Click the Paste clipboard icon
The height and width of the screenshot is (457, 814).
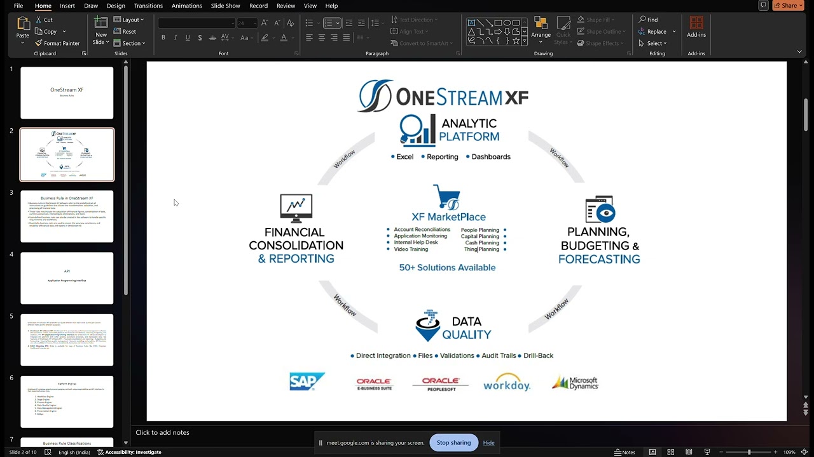(x=22, y=24)
